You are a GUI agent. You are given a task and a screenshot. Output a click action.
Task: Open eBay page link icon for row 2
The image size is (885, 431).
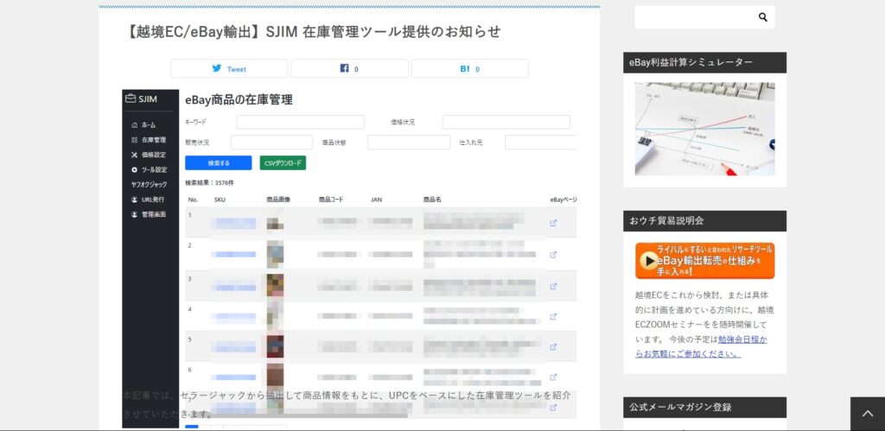(553, 255)
